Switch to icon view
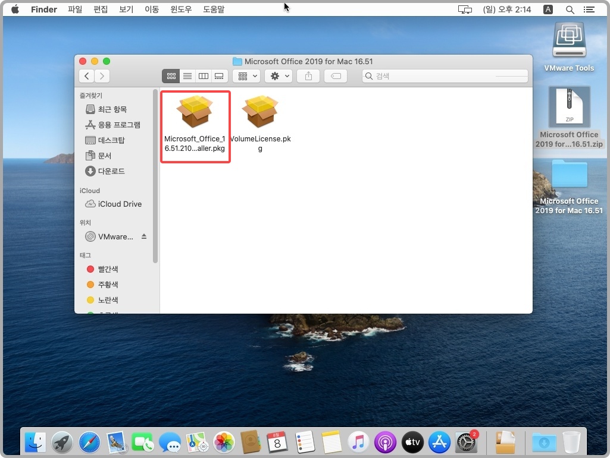This screenshot has width=610, height=458. click(x=171, y=76)
